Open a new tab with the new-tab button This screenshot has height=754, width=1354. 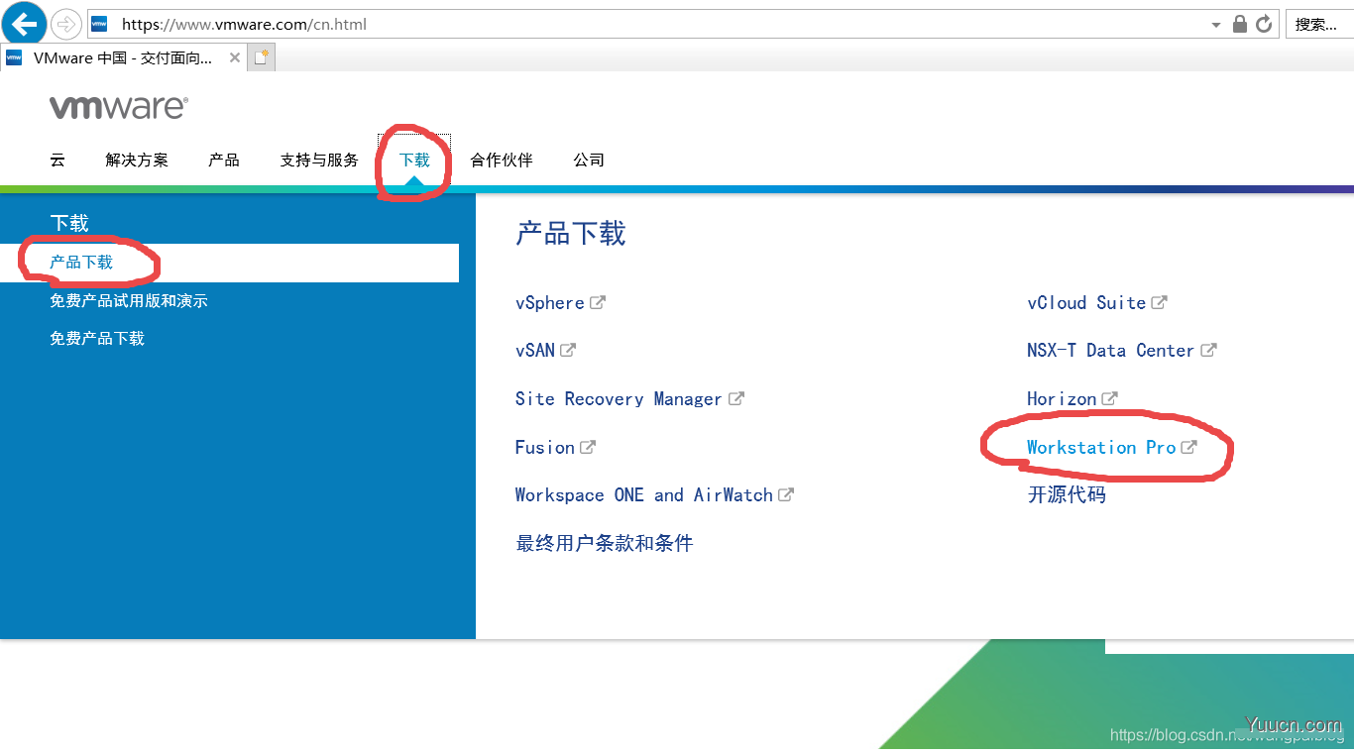point(261,57)
